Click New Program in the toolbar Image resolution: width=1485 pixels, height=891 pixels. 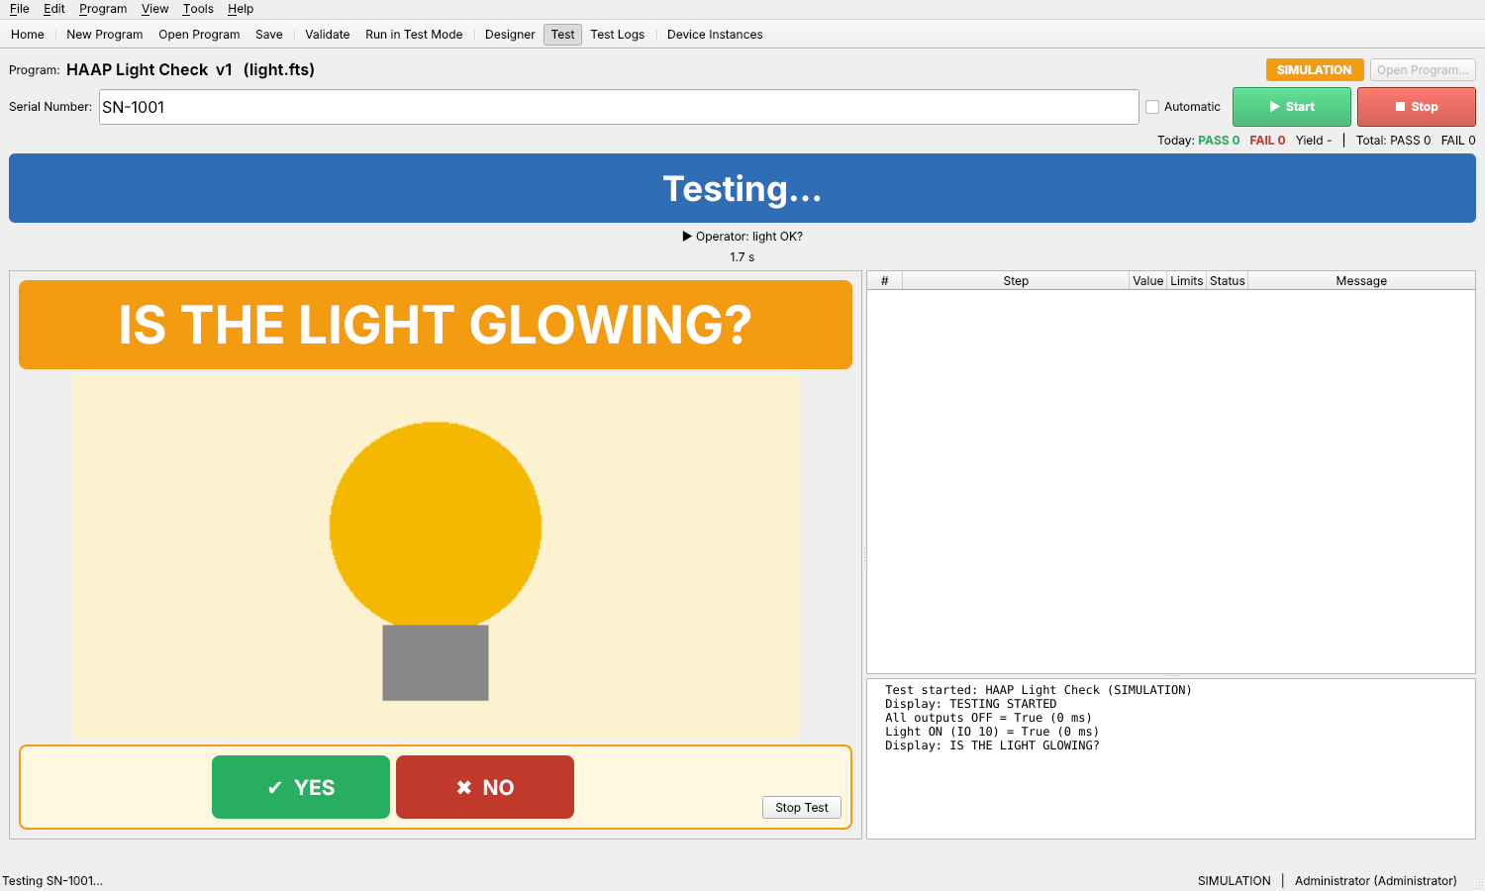105,35
